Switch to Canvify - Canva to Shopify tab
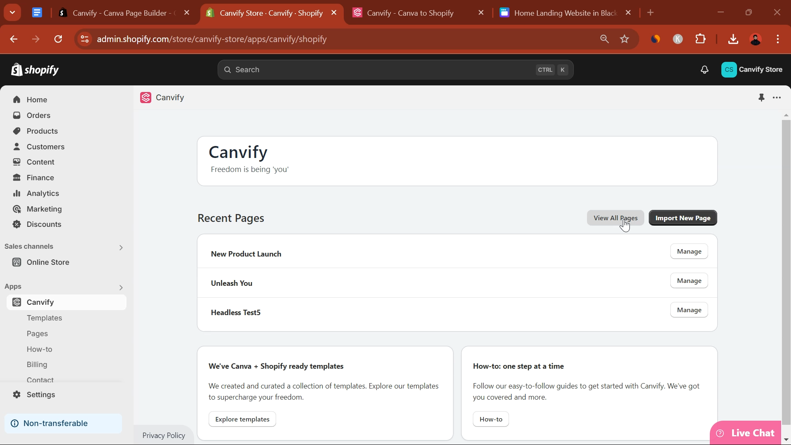The height and width of the screenshot is (445, 791). pos(418,13)
